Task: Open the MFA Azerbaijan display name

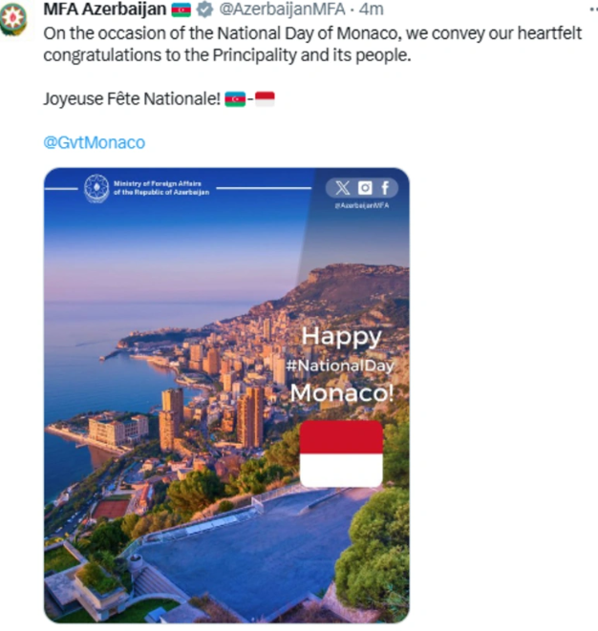Action: [x=105, y=11]
